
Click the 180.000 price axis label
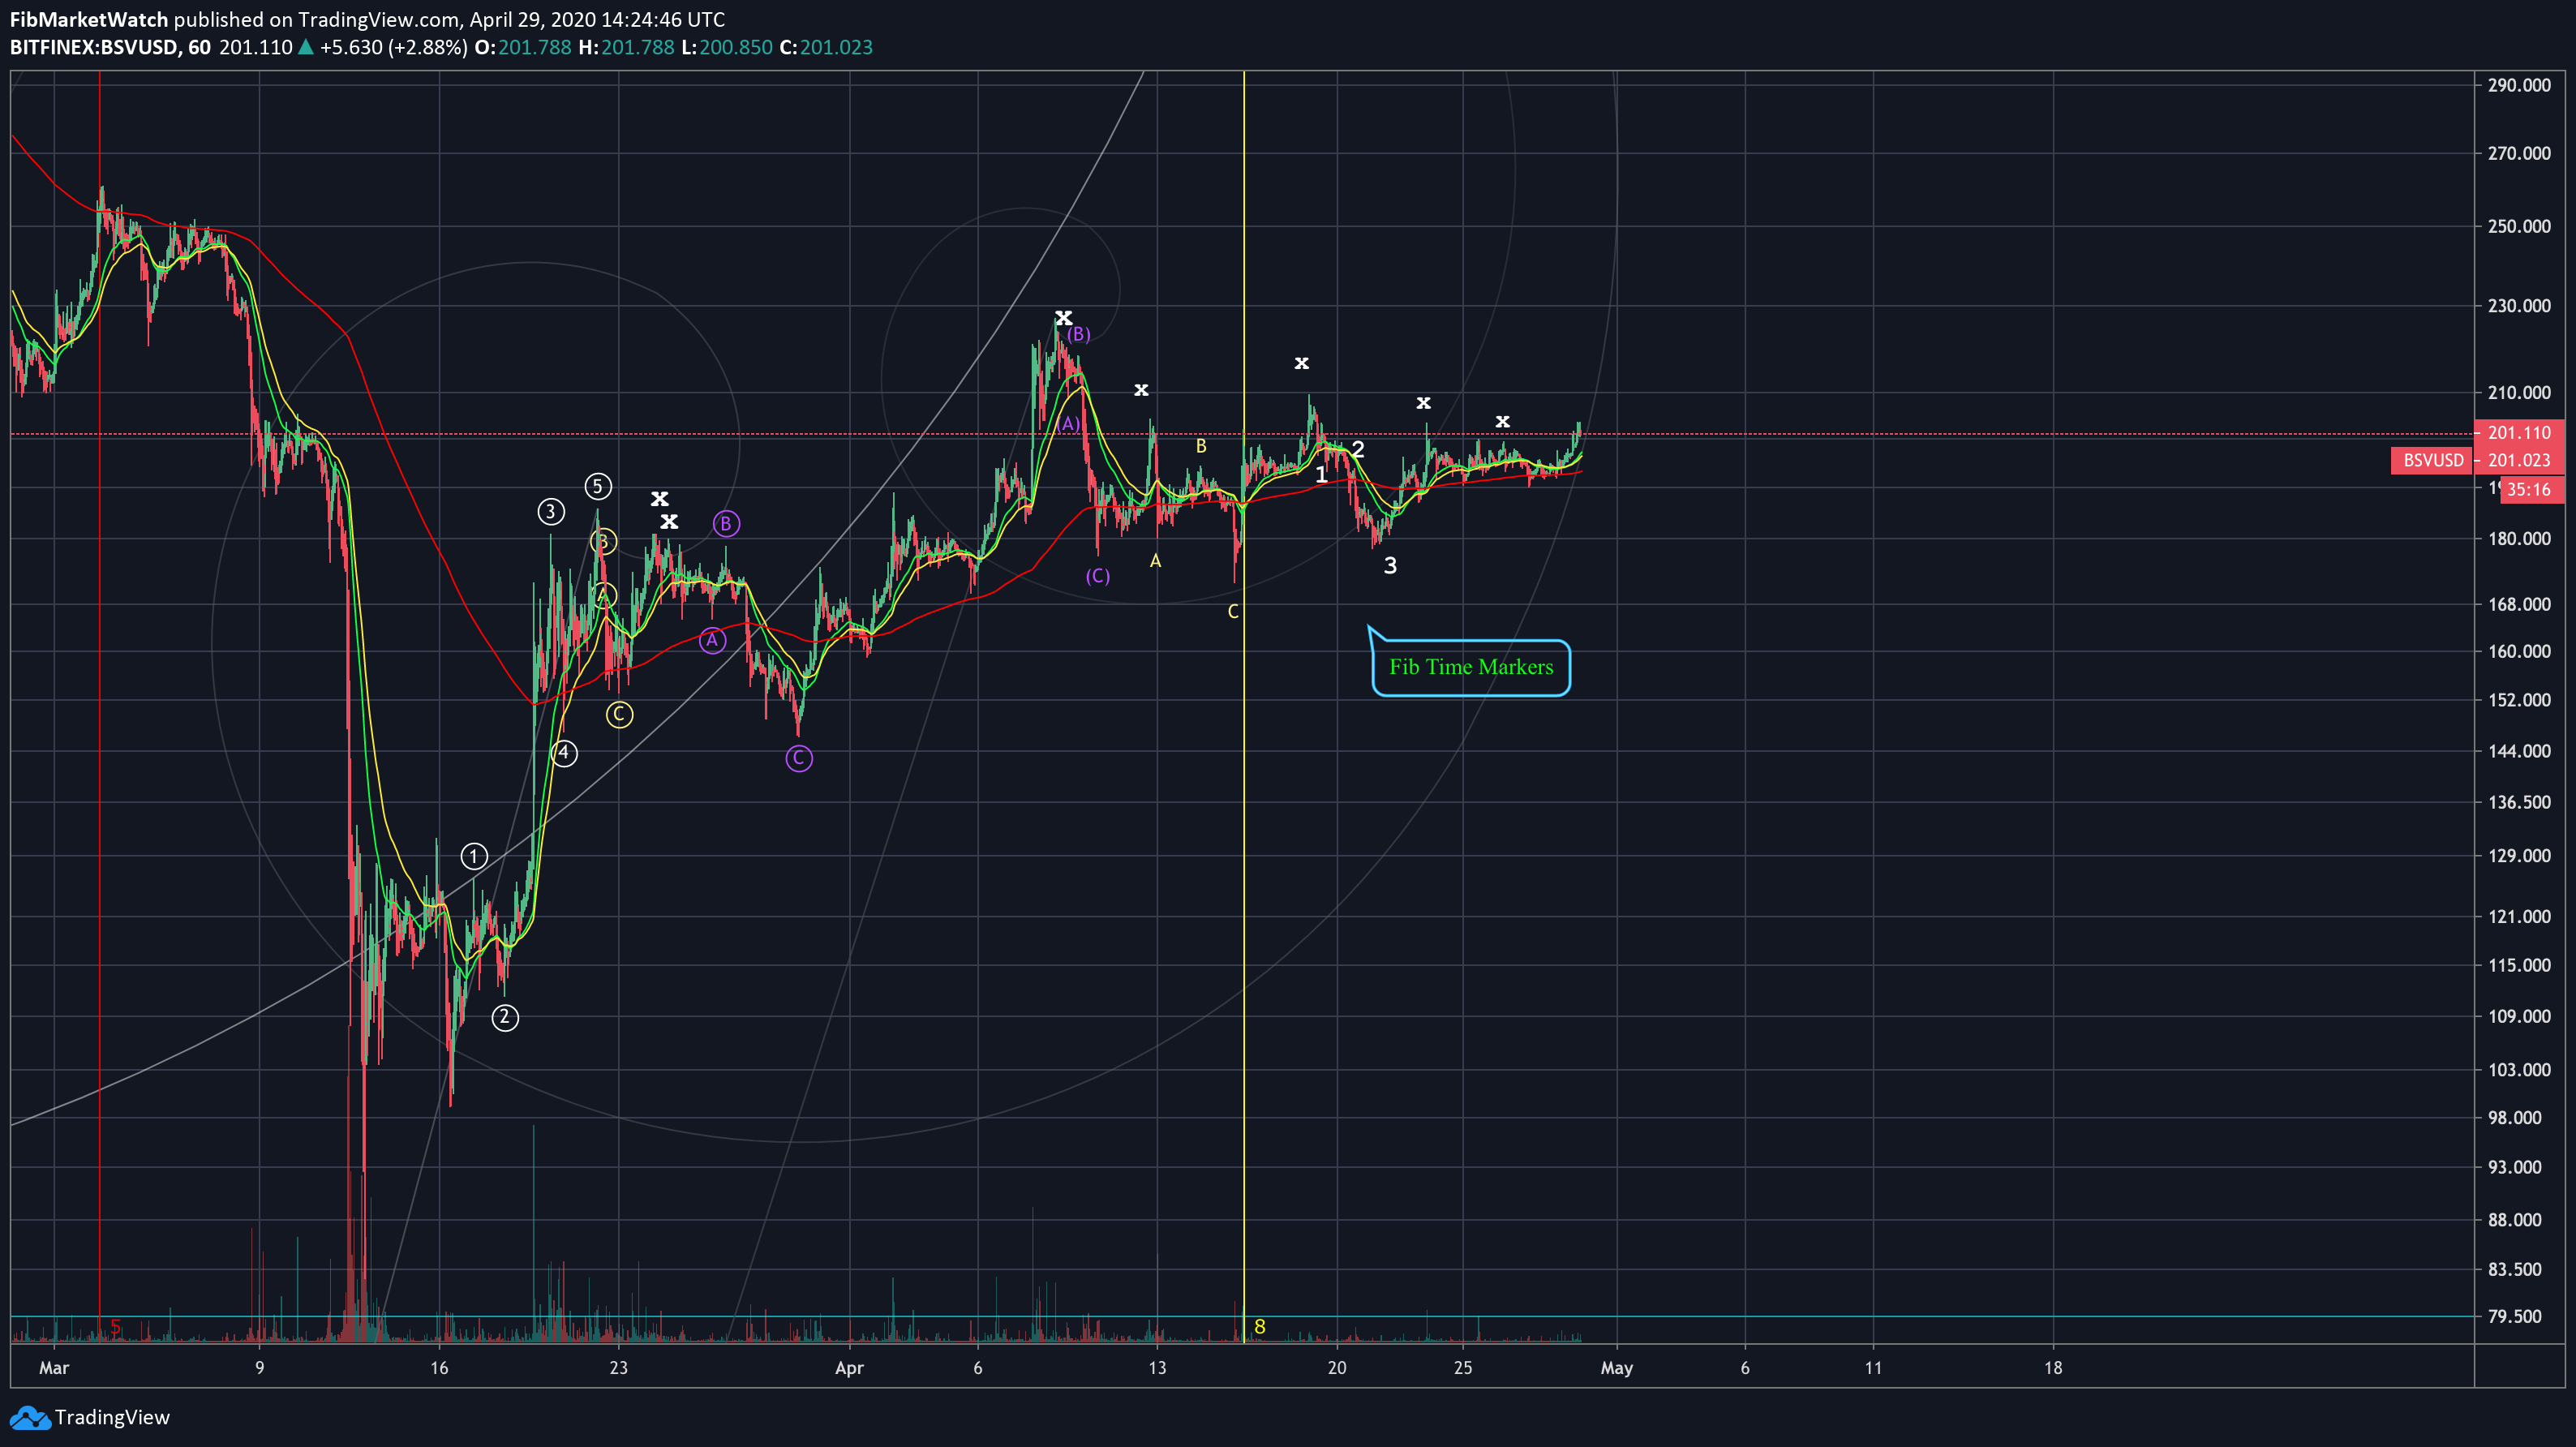coord(2519,538)
